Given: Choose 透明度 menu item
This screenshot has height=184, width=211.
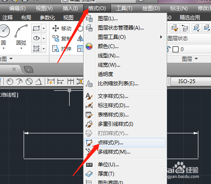Looking at the screenshot, I should pos(125,74).
